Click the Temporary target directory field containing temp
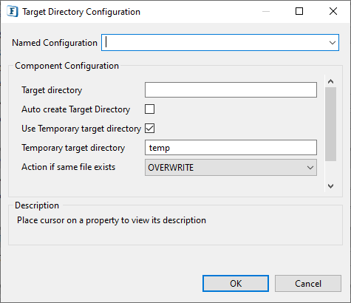Screen dimensions: 351x303 tap(231, 148)
